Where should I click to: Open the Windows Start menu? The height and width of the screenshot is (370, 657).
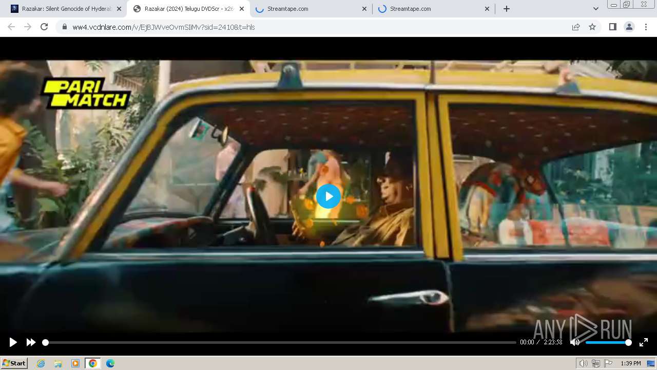pos(14,363)
